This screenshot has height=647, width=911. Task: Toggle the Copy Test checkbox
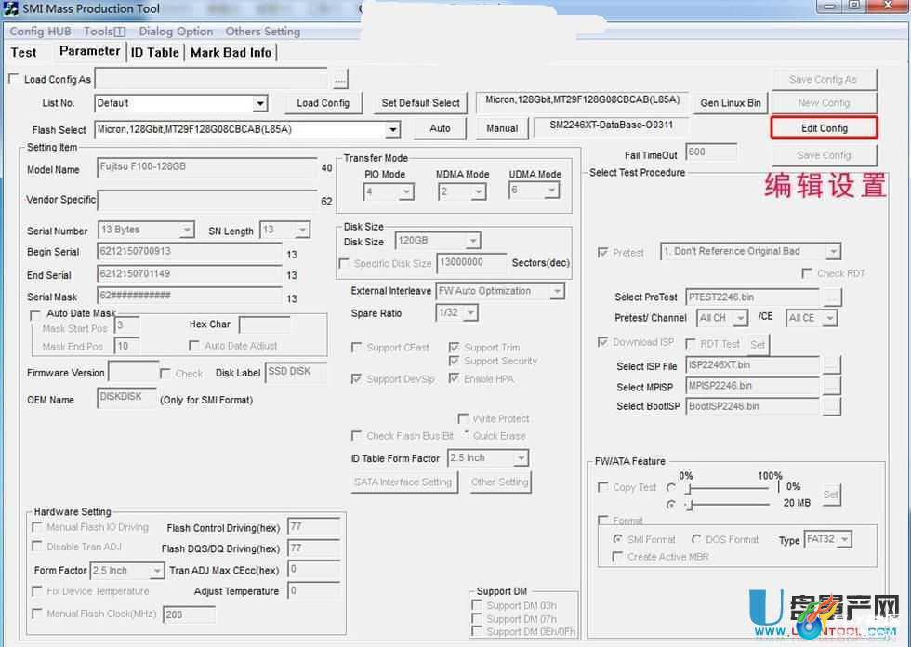603,487
